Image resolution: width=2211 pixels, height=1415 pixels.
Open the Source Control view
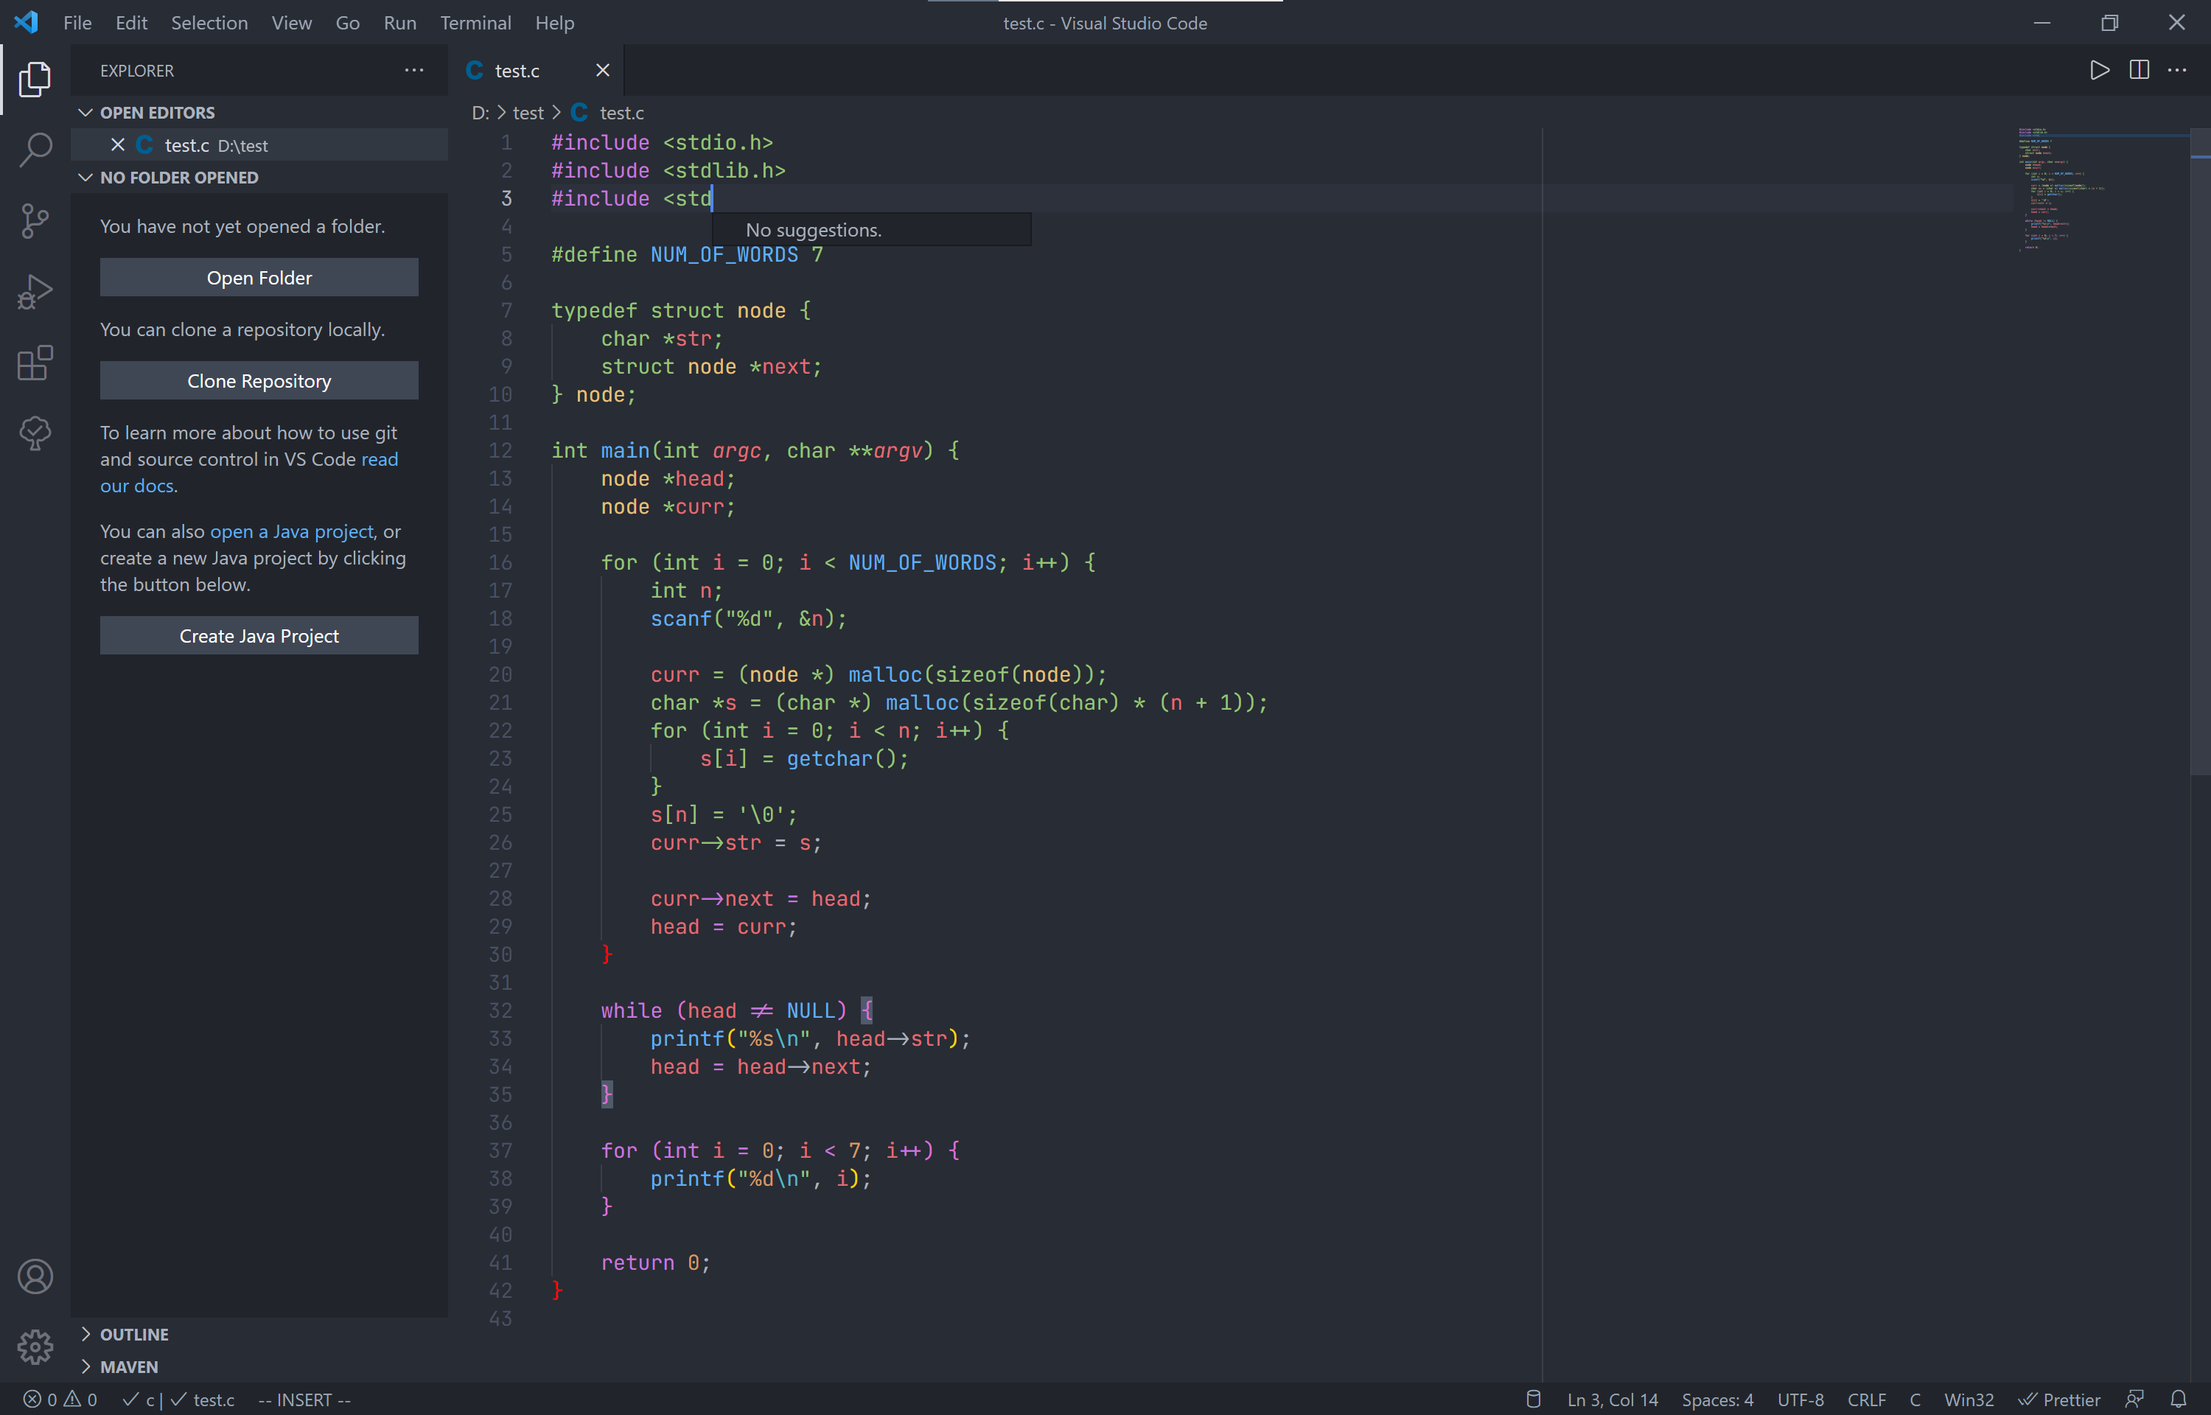click(35, 220)
